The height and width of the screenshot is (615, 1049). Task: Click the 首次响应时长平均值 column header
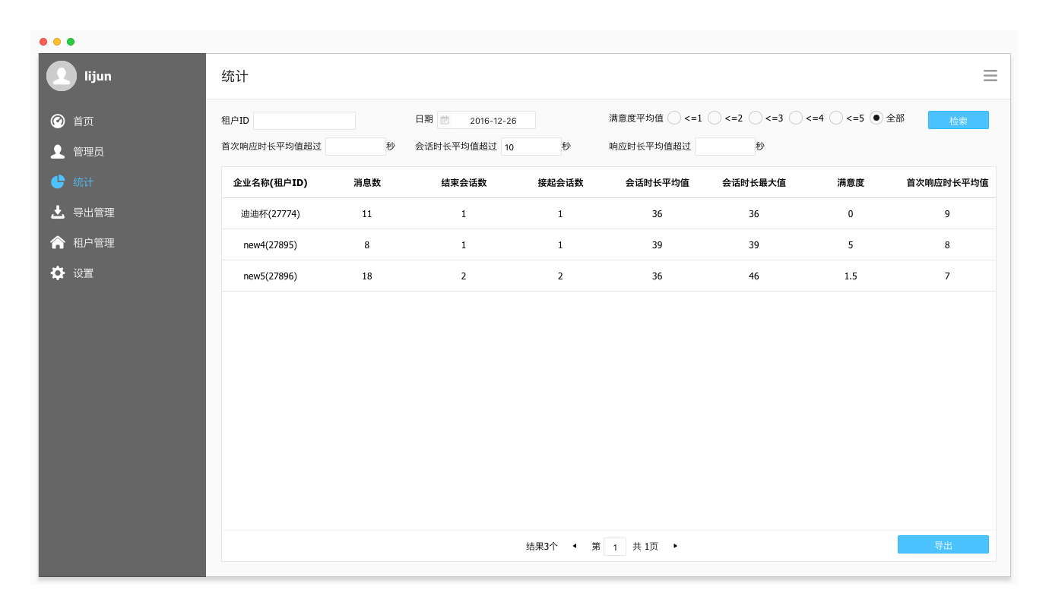point(947,183)
